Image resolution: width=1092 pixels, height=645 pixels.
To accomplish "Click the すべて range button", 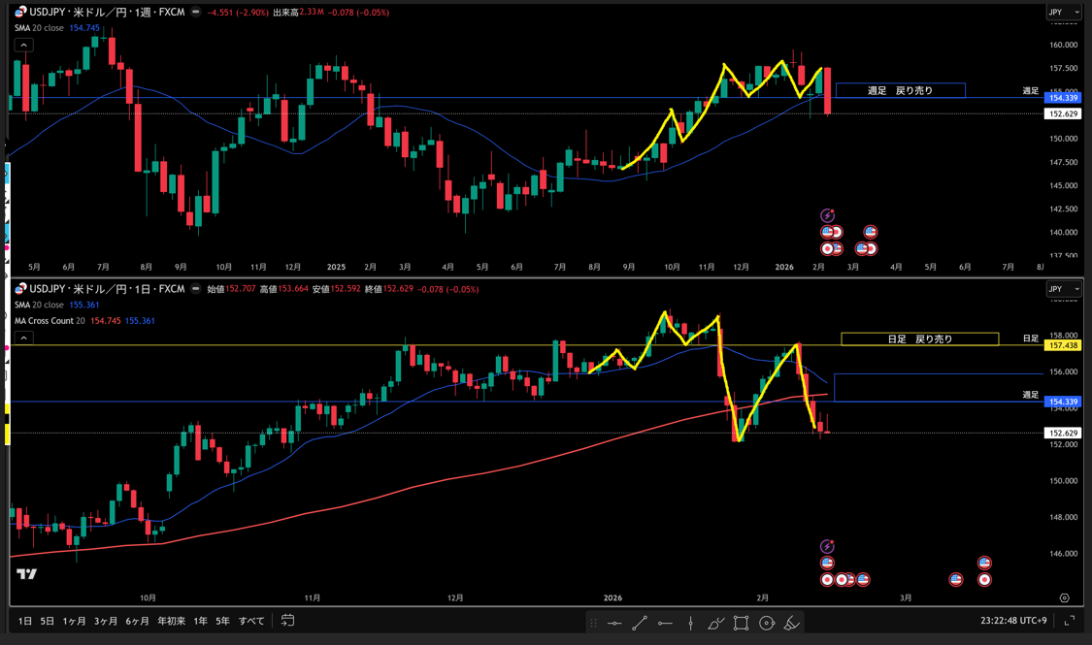I will [251, 621].
